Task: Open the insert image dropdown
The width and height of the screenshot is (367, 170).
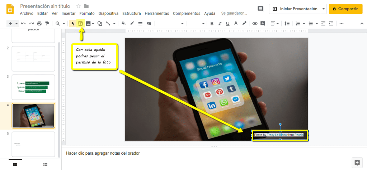Action: click(90, 24)
